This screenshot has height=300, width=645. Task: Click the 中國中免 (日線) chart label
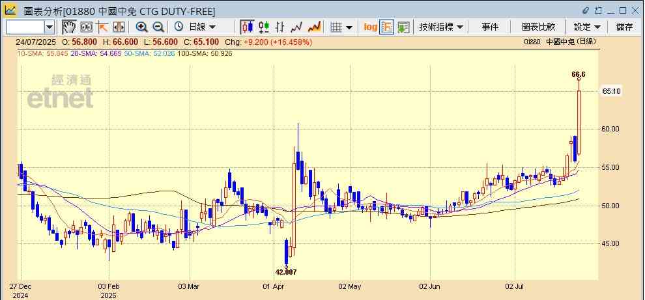(x=571, y=42)
